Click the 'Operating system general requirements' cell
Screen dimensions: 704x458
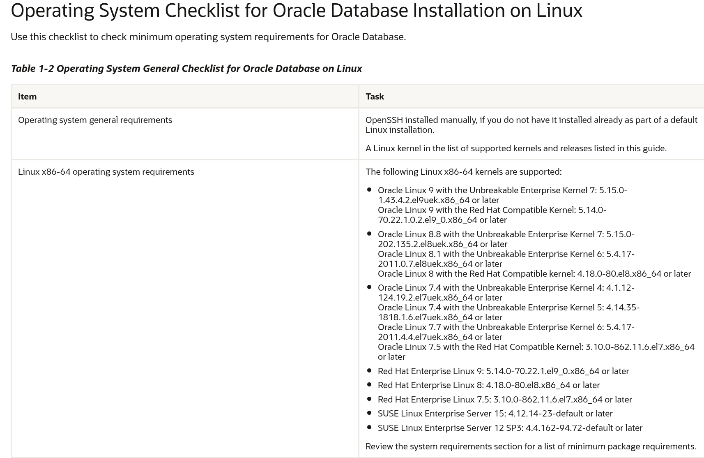pyautogui.click(x=95, y=120)
